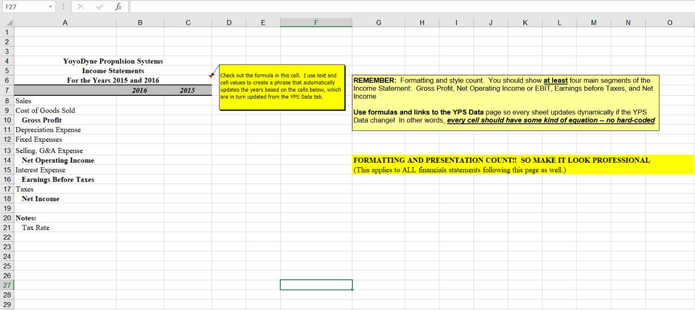Select column J header
695x310 pixels.
[490, 22]
